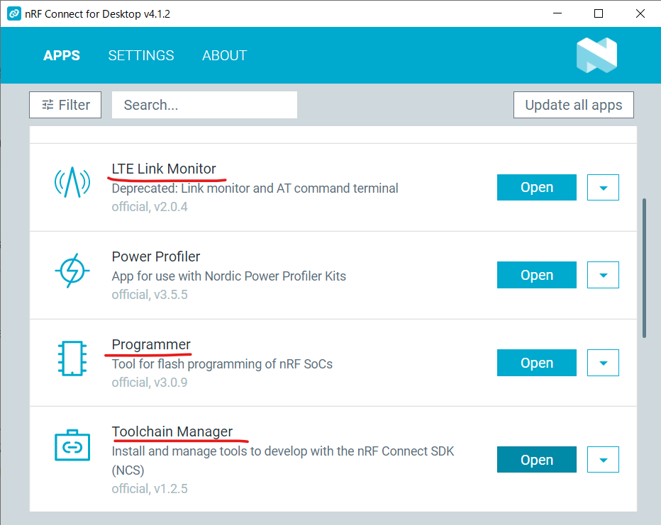Expand the Power Profiler dropdown arrow

coord(604,275)
